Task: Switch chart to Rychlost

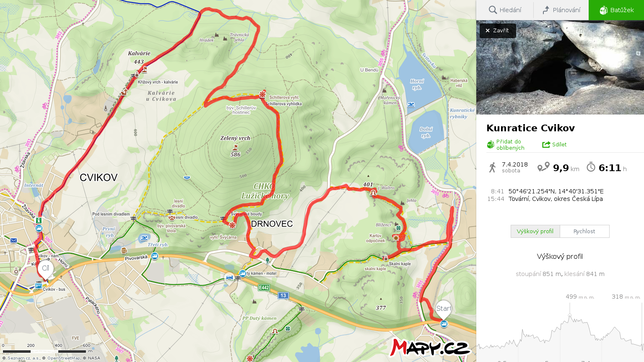Action: [x=584, y=232]
